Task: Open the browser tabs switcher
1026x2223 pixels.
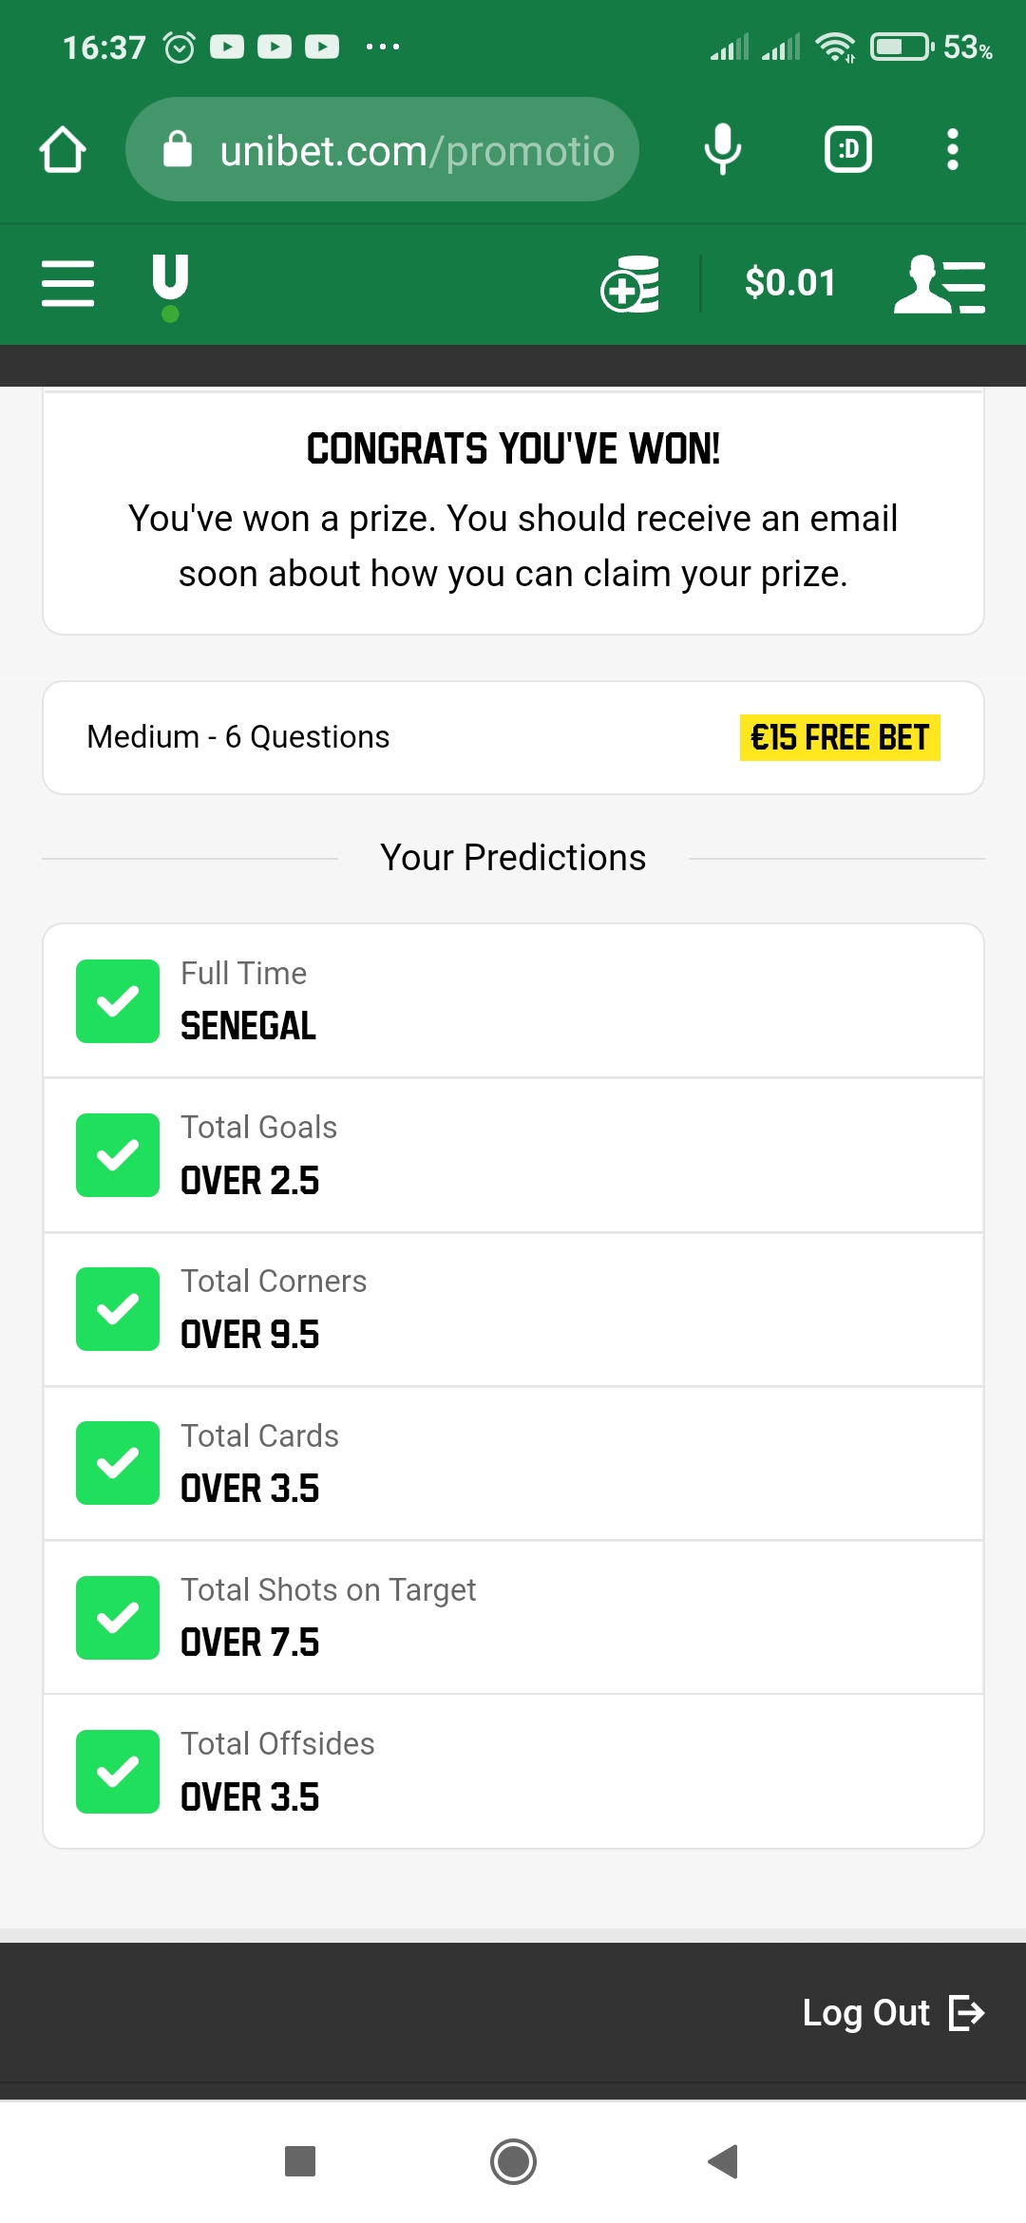Action: 848,150
